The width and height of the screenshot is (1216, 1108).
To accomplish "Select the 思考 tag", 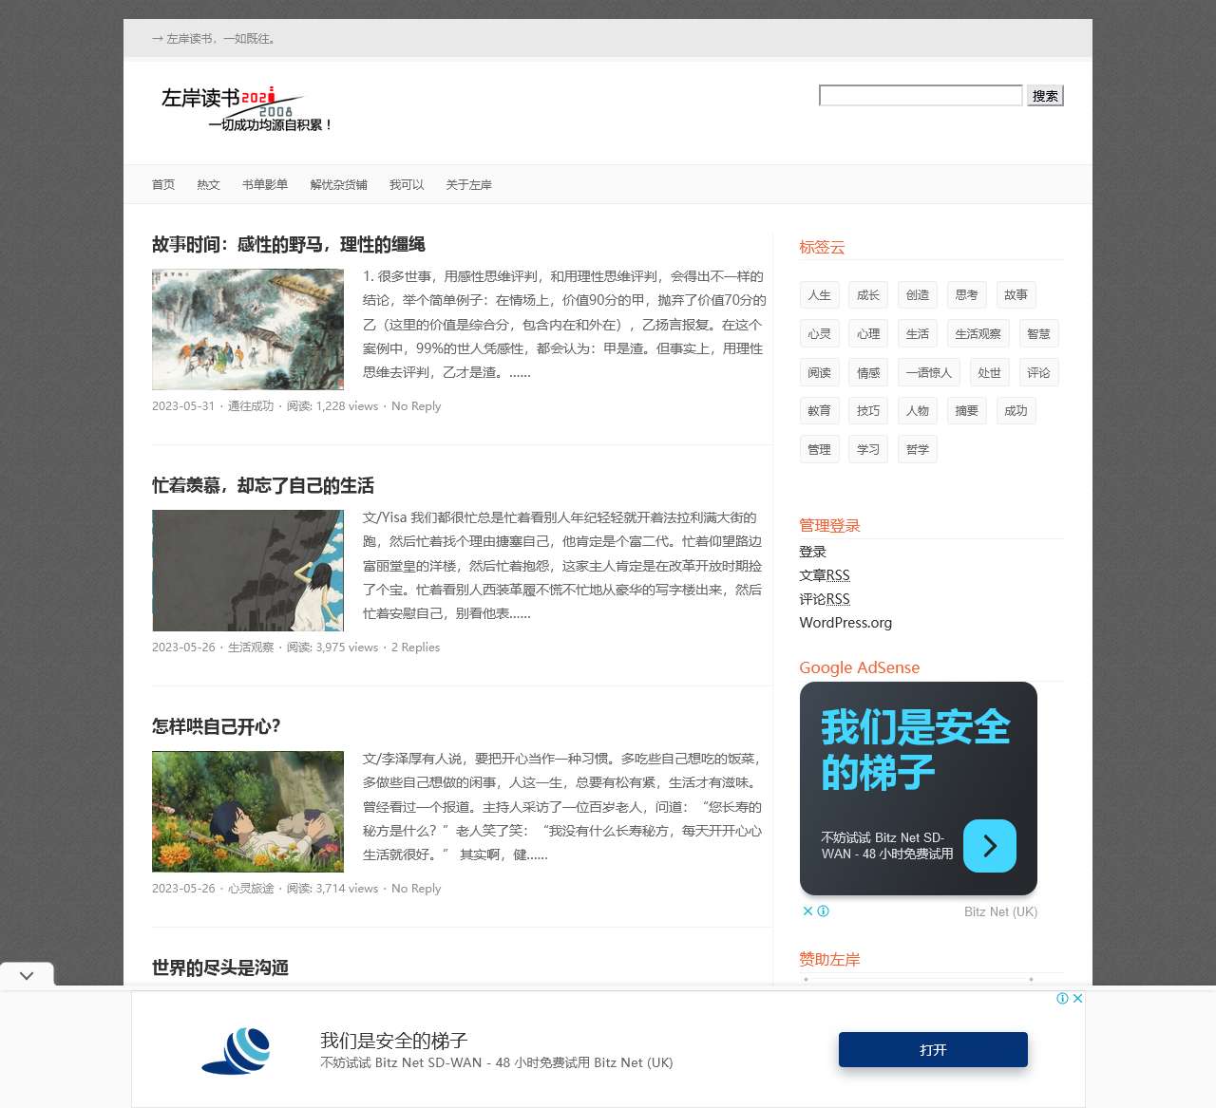I will pos(967,294).
